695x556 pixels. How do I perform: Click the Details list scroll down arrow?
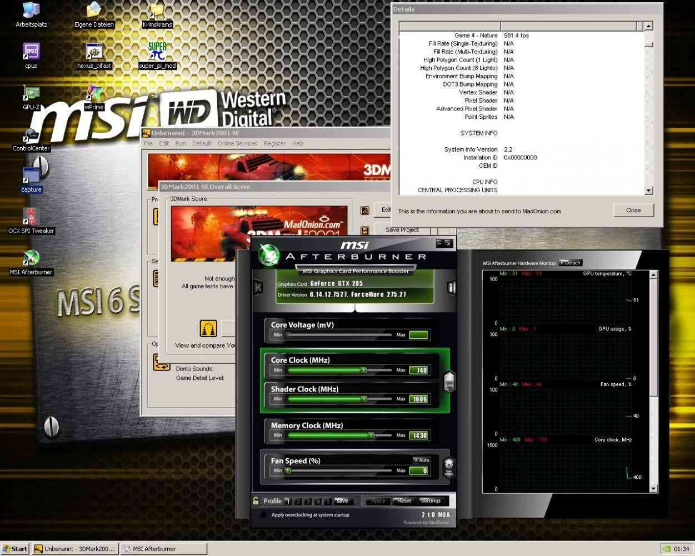coord(648,191)
